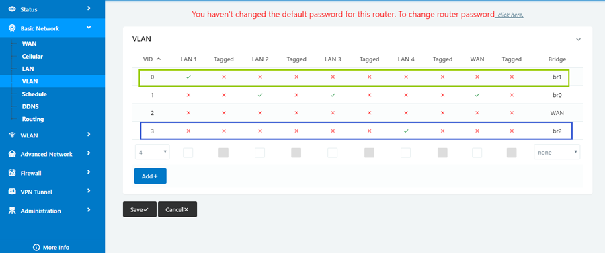This screenshot has height=253, width=605.
Task: Open the VID 4 dropdown
Action: pyautogui.click(x=153, y=152)
